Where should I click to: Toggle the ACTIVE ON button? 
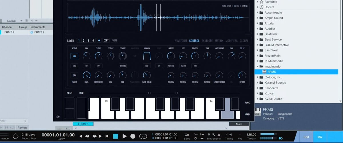[74, 56]
